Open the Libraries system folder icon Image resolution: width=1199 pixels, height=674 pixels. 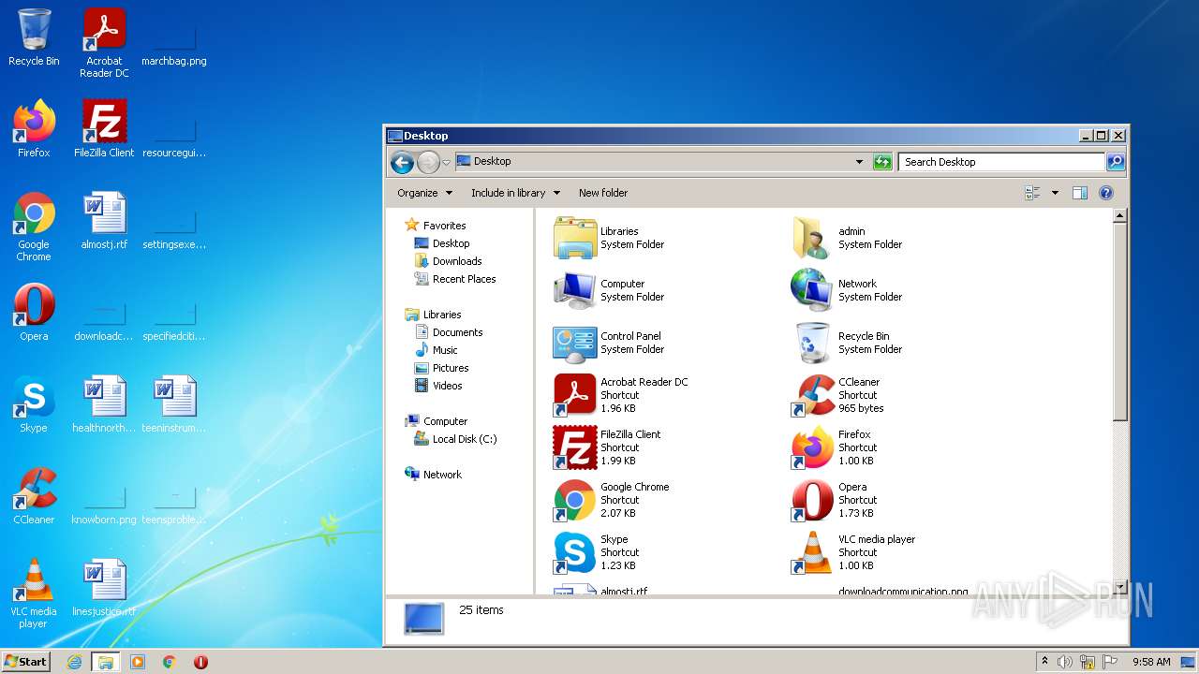[x=575, y=238]
